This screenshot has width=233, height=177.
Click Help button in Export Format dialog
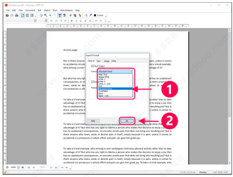[x=93, y=121]
